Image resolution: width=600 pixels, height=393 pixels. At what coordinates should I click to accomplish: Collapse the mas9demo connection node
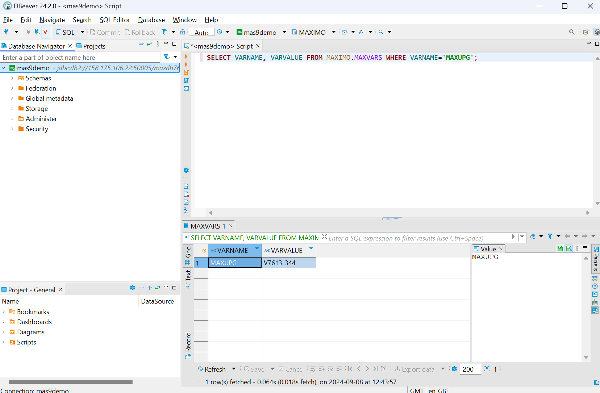click(x=4, y=68)
